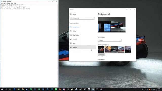Click the desktop background preview image

pos(112,25)
